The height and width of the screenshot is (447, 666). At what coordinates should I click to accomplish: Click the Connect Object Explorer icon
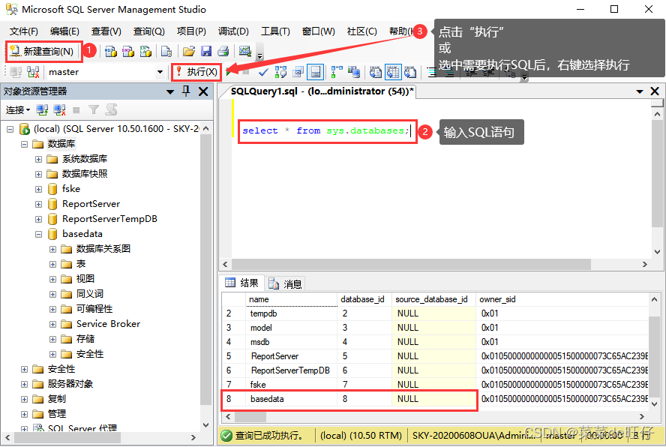[x=42, y=110]
